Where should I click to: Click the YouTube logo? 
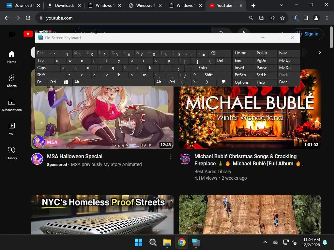tap(28, 34)
